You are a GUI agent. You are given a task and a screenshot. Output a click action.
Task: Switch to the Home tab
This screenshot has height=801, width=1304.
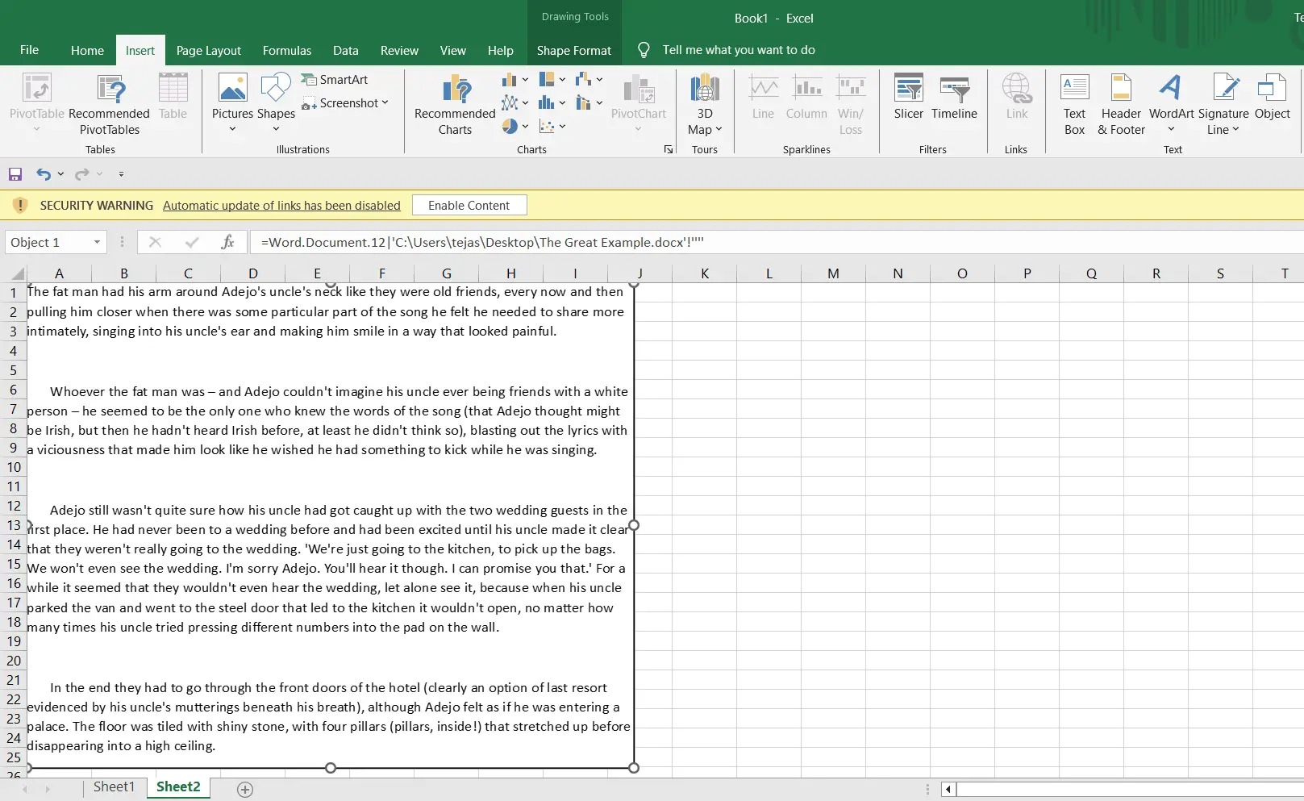pos(87,50)
